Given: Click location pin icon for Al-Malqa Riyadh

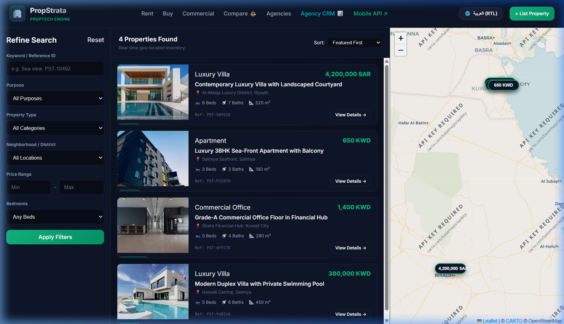Looking at the screenshot, I should [x=198, y=93].
